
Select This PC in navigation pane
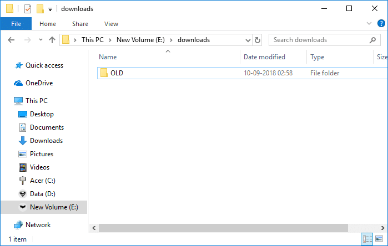(x=37, y=101)
